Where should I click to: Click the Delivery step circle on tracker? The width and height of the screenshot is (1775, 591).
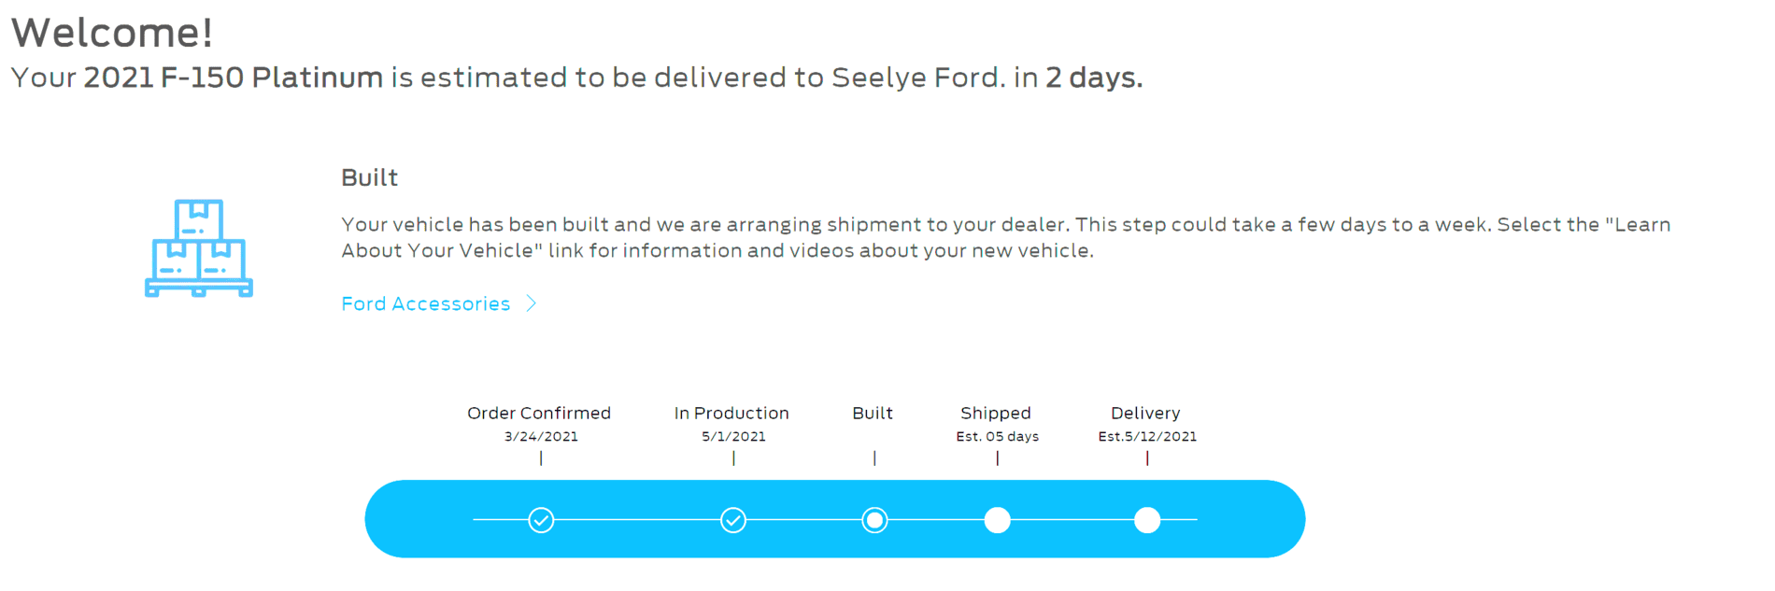[1147, 520]
